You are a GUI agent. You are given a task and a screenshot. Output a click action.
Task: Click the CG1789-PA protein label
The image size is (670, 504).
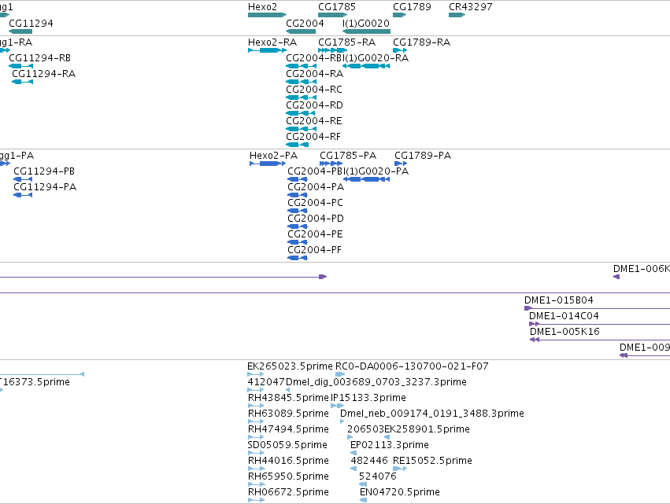tap(423, 156)
